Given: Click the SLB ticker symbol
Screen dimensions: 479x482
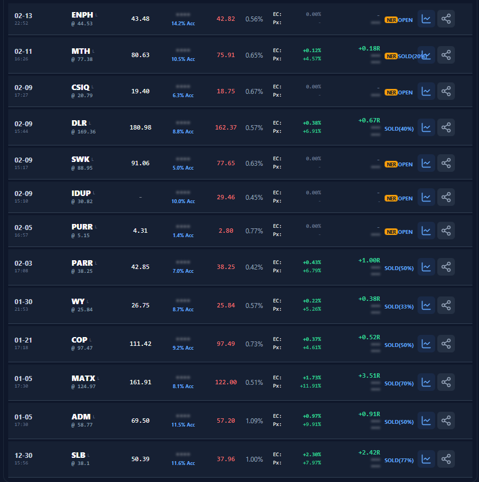Looking at the screenshot, I should [x=78, y=455].
